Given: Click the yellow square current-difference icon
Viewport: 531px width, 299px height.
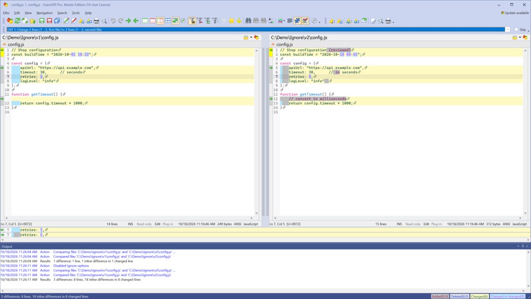Looking at the screenshot, I should [232, 21].
